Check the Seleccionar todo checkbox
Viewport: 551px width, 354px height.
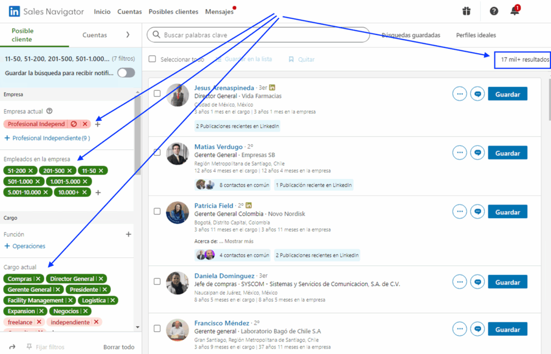click(152, 59)
